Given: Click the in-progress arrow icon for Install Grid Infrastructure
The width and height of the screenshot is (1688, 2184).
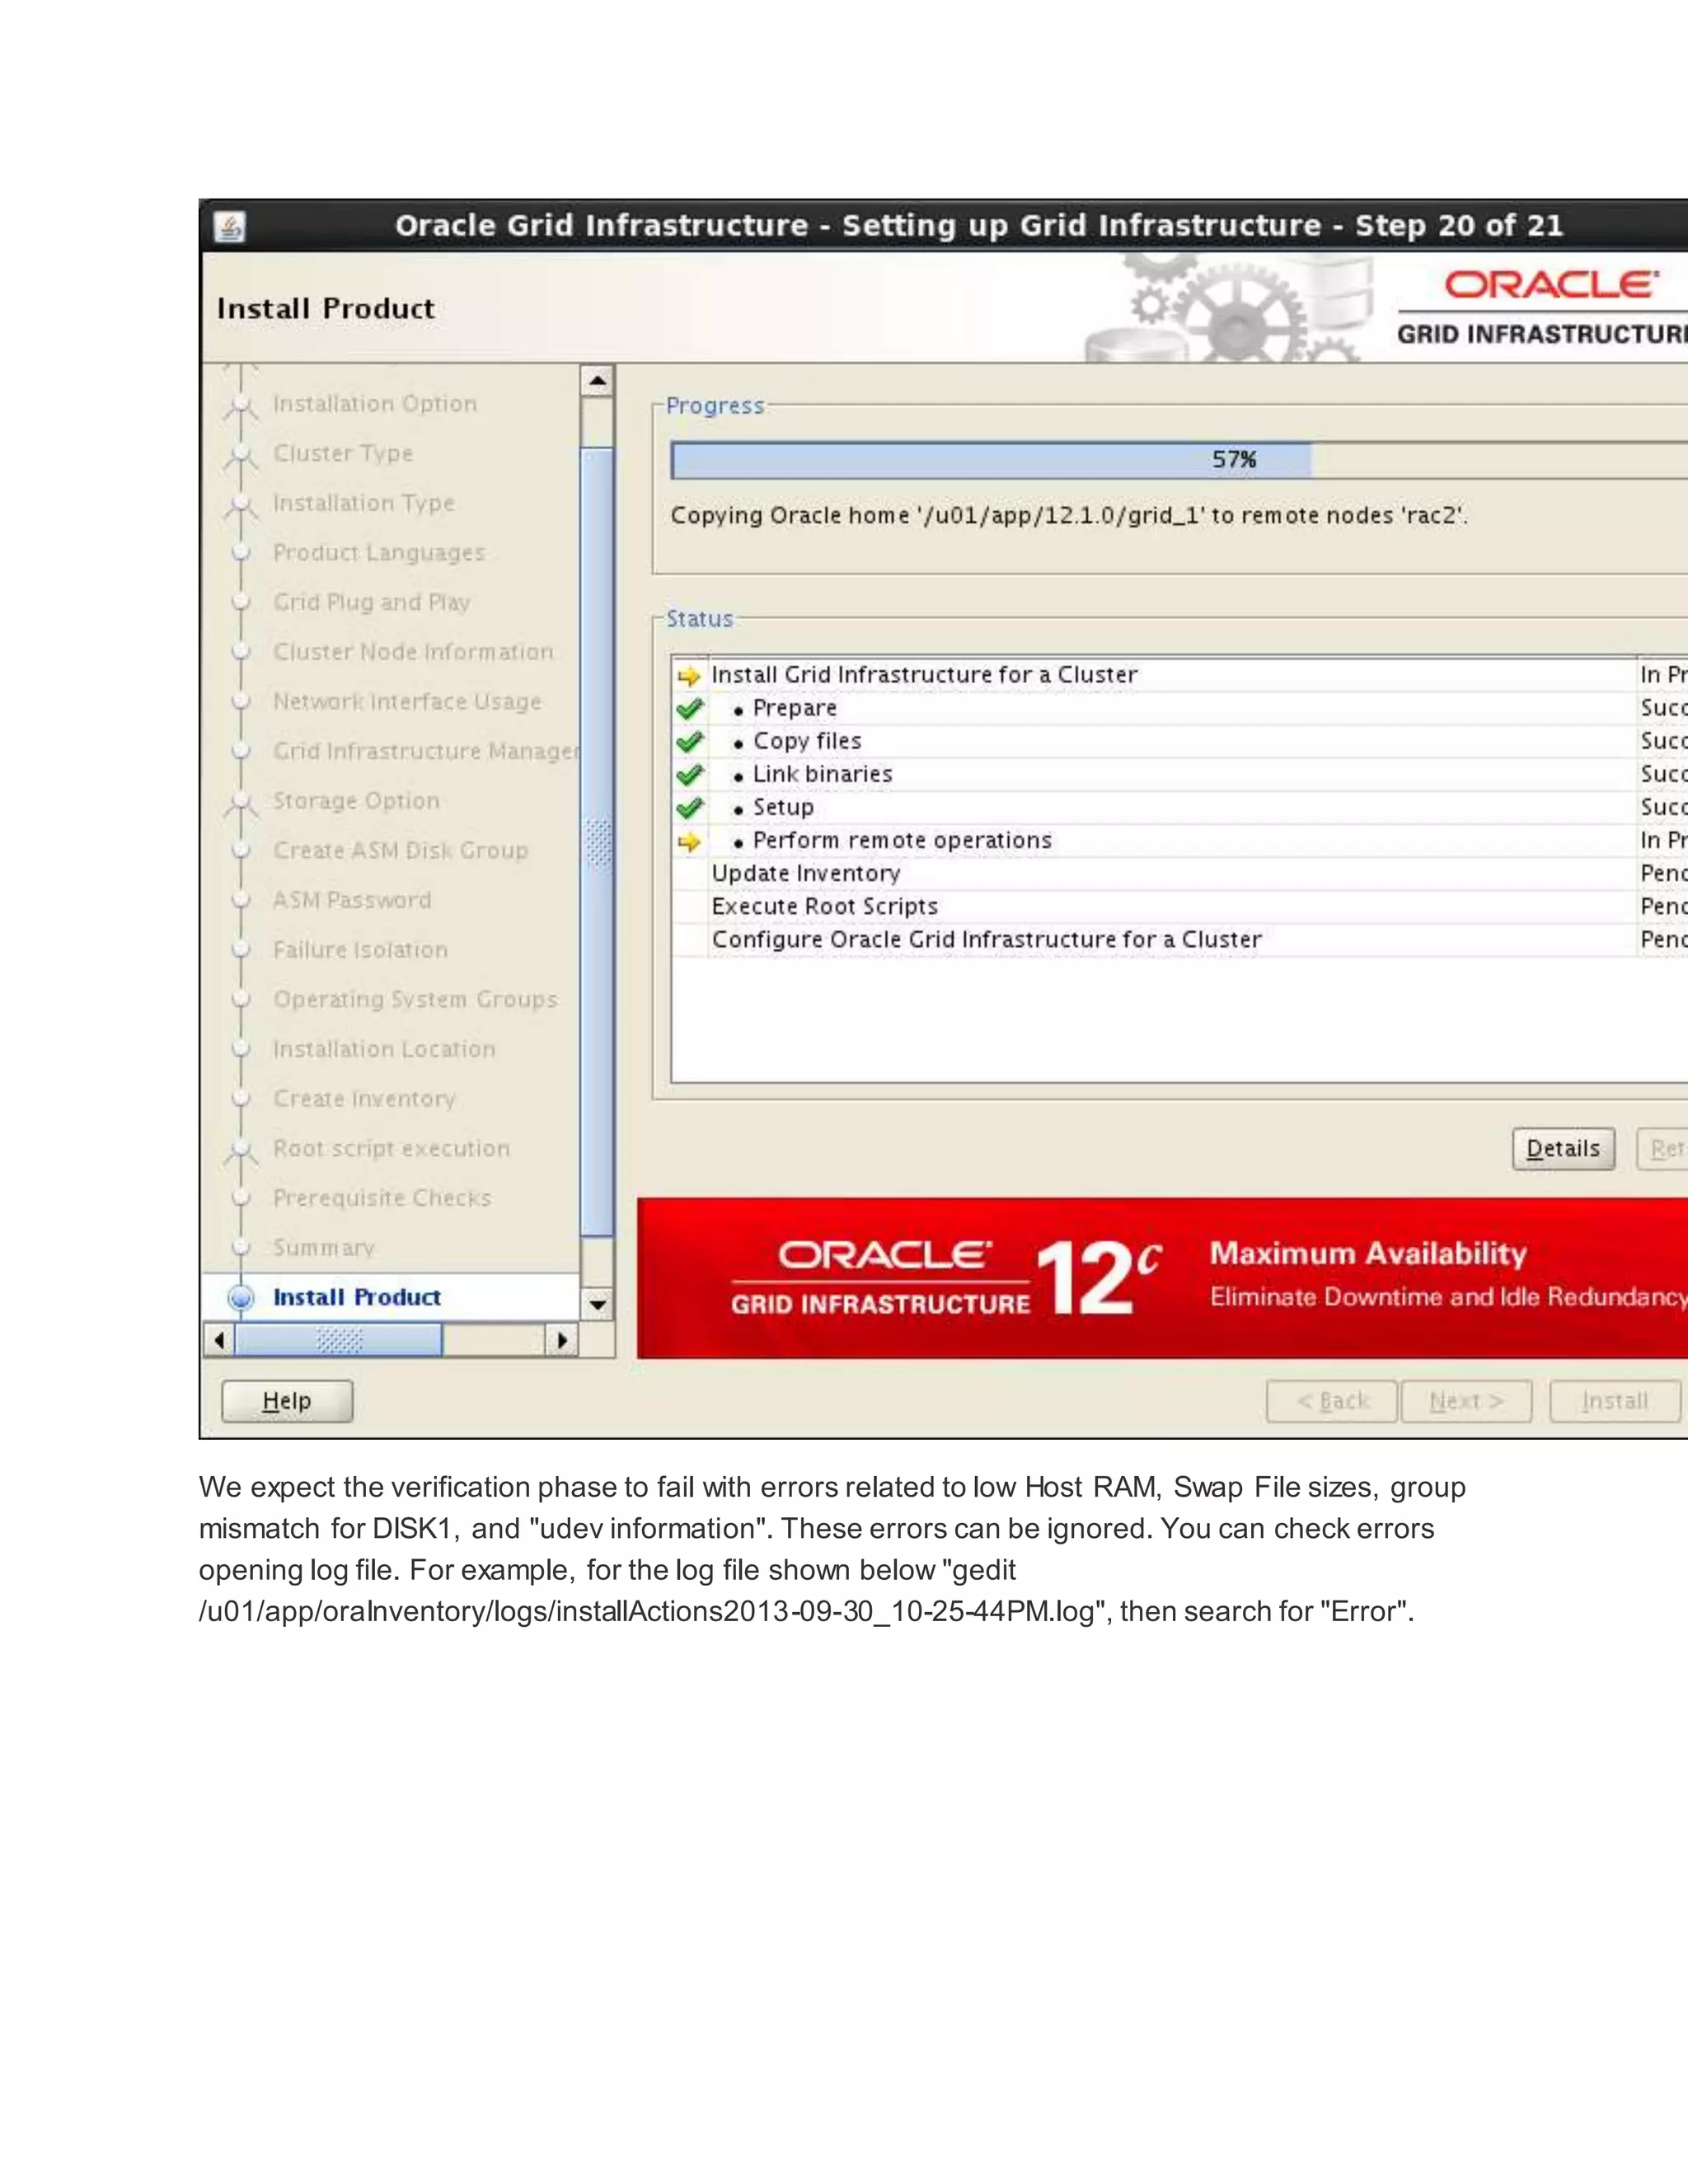Looking at the screenshot, I should point(689,676).
